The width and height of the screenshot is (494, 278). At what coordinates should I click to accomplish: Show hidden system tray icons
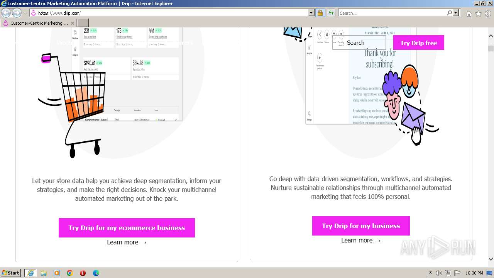click(x=430, y=273)
